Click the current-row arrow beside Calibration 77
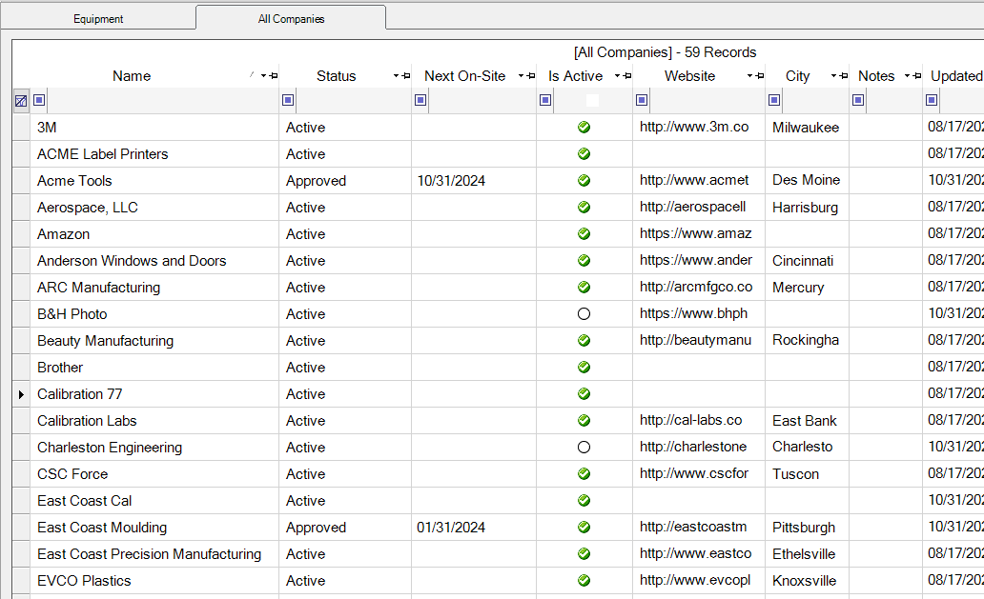The height and width of the screenshot is (599, 984). [21, 394]
